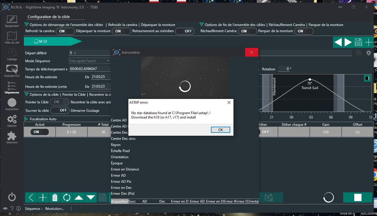Toggle Réchauffement Caméra end option
The image size is (377, 216).
pyautogui.click(x=247, y=31)
